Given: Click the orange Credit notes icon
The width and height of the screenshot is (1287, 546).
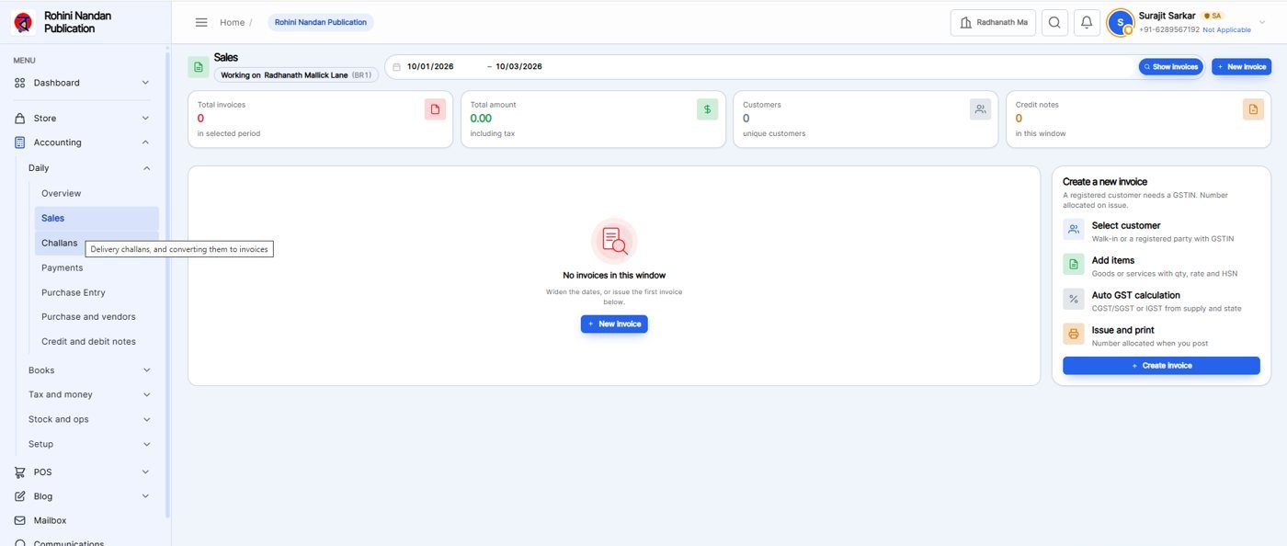Looking at the screenshot, I should [1253, 109].
